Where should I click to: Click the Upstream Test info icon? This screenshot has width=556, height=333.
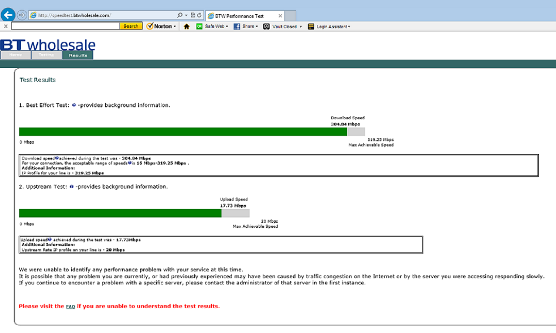click(72, 187)
